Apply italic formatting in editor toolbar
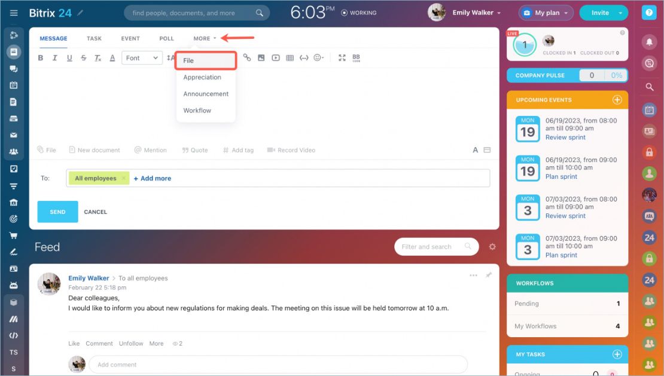This screenshot has height=376, width=664. (54, 58)
